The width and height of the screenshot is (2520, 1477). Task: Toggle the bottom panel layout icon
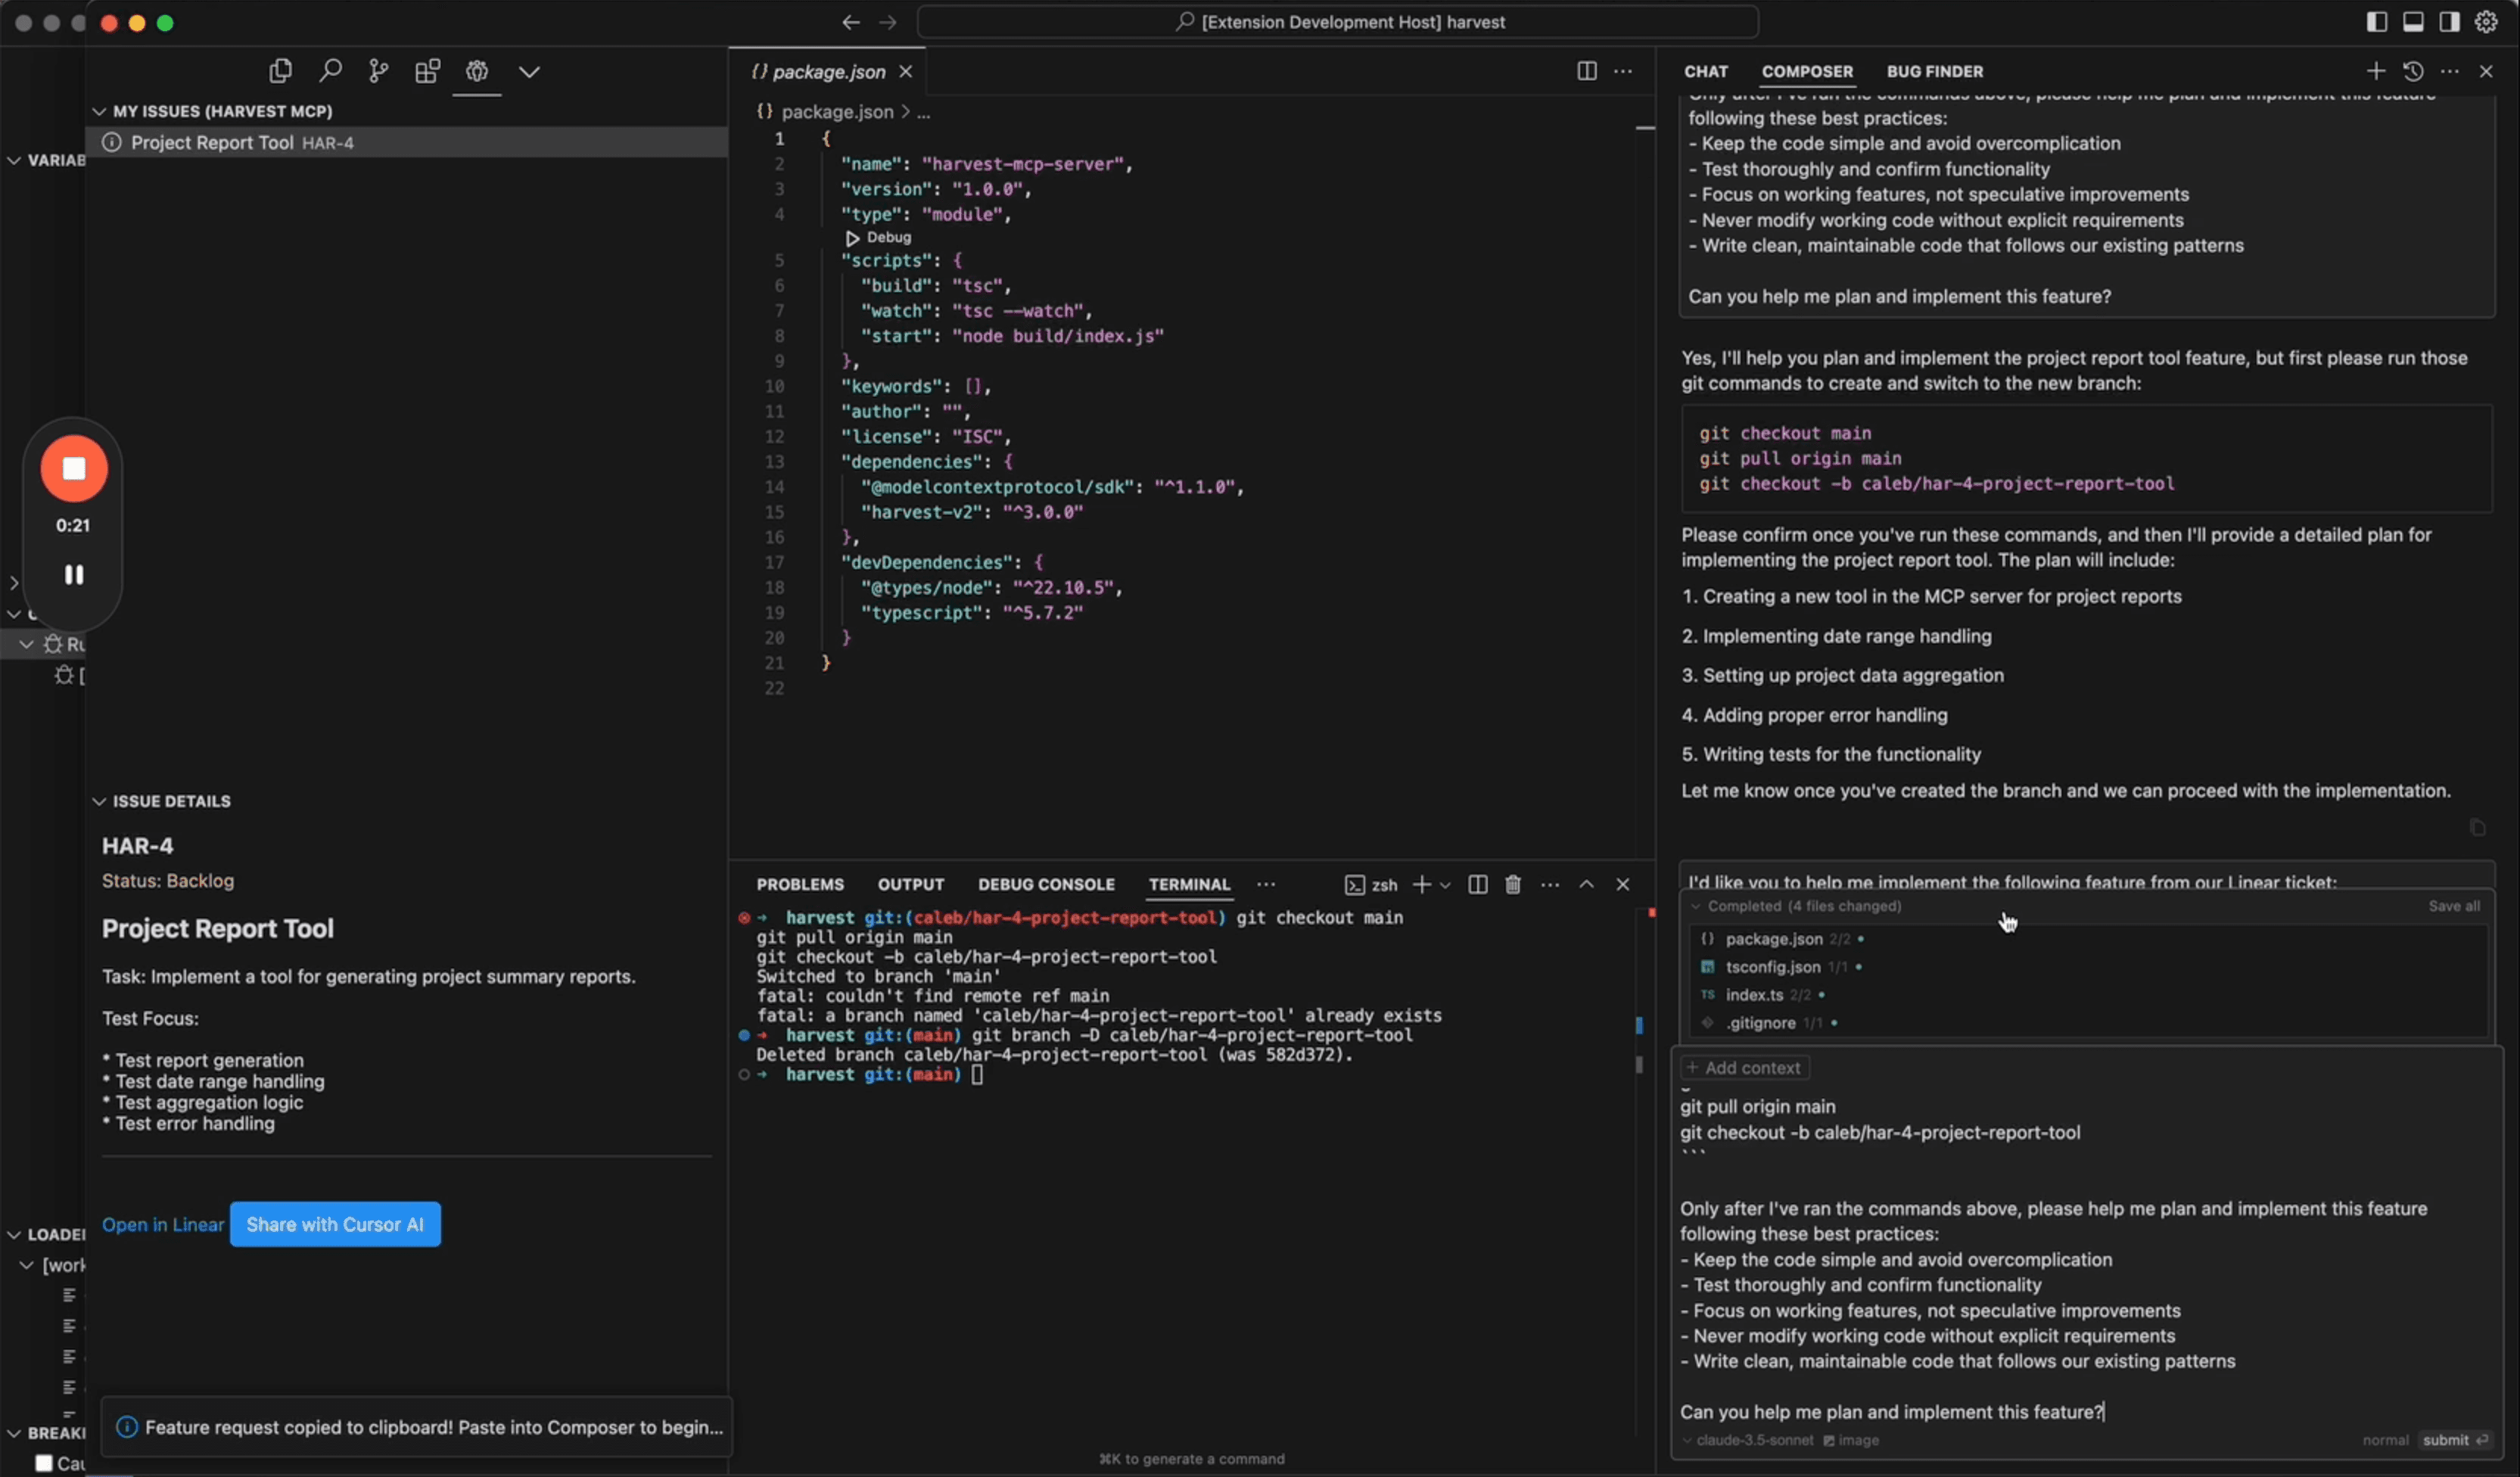tap(2413, 22)
